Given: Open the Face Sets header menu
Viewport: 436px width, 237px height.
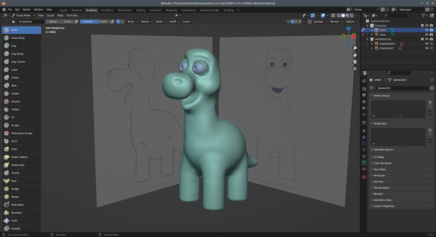Looking at the screenshot, I should (72, 15).
